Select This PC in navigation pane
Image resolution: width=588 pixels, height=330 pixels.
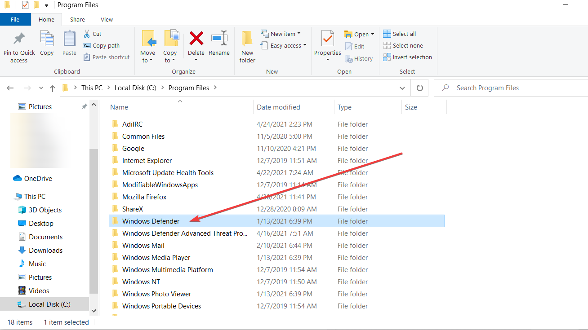tap(30, 196)
